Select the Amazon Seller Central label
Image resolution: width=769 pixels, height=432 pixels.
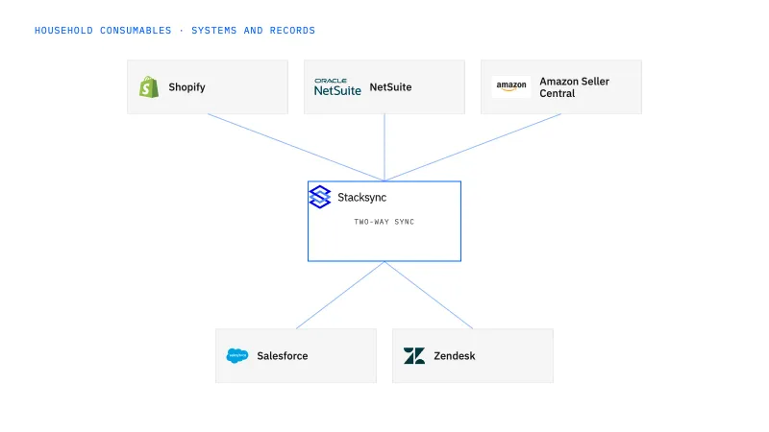point(574,87)
